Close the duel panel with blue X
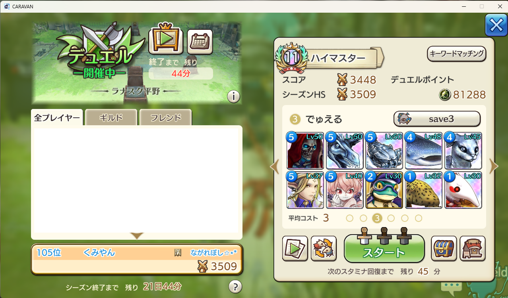 496,25
